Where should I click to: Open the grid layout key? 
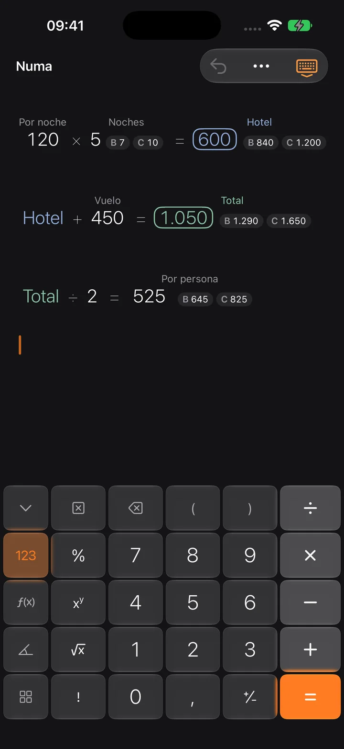pyautogui.click(x=26, y=697)
